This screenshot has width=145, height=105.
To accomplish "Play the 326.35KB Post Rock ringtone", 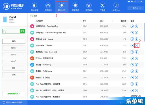I will 132,90.
